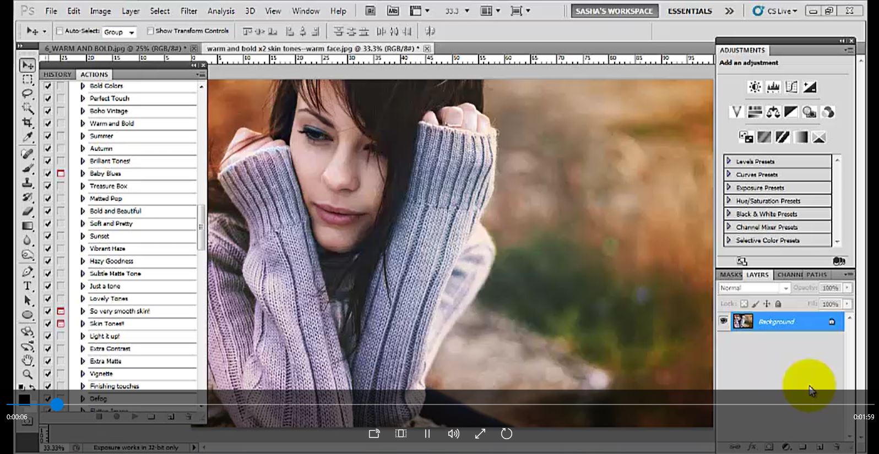879x454 pixels.
Task: Select Sasha's Workspace button
Action: click(614, 11)
